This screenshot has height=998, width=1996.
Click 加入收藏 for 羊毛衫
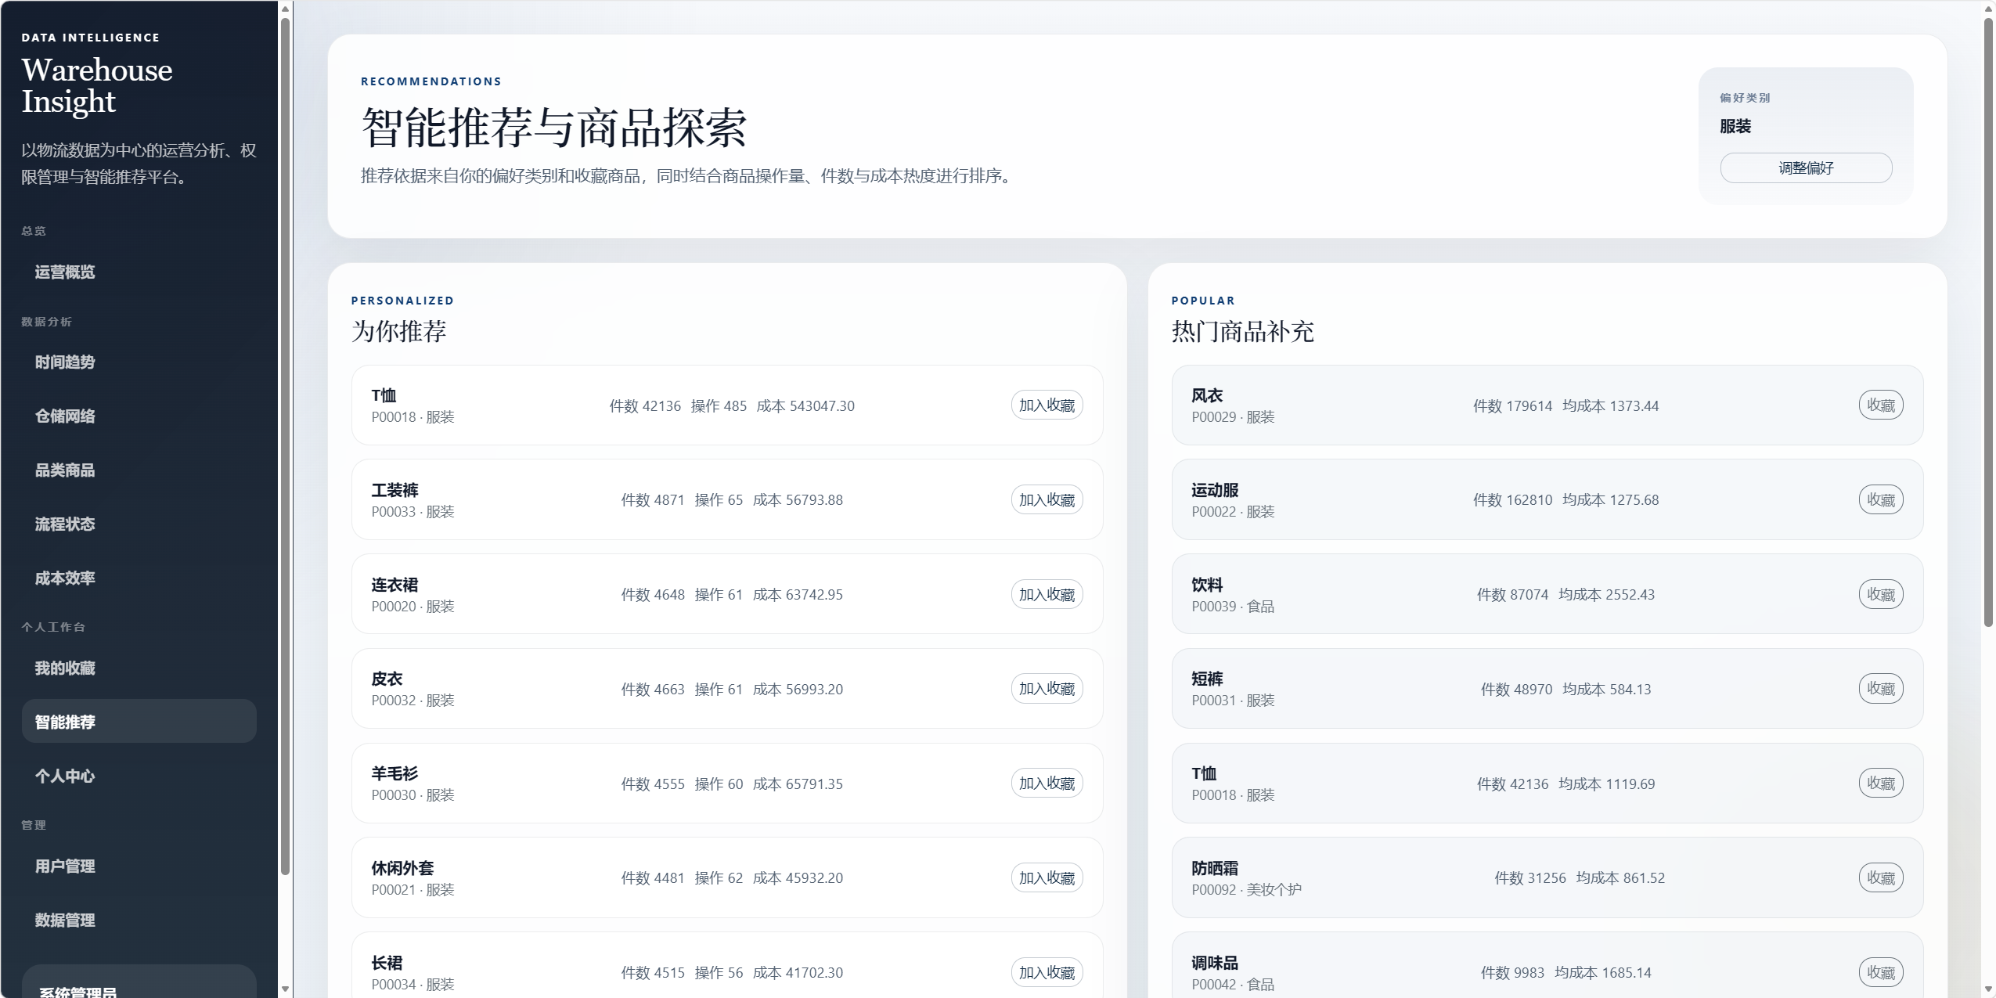(1047, 784)
